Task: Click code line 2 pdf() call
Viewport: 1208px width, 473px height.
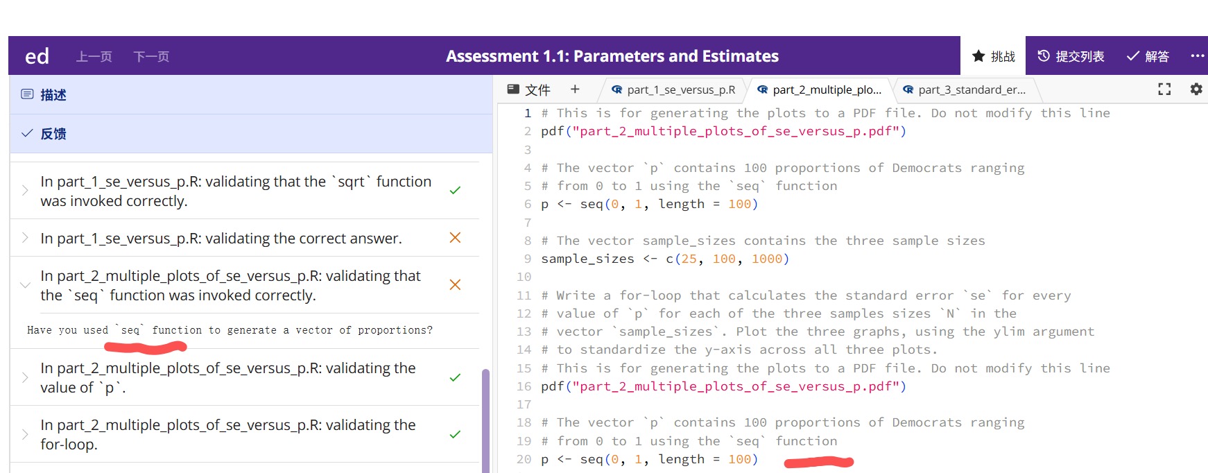Action: click(723, 131)
